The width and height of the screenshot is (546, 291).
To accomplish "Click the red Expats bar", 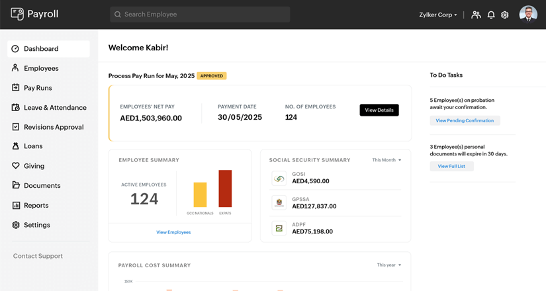I will 225,188.
